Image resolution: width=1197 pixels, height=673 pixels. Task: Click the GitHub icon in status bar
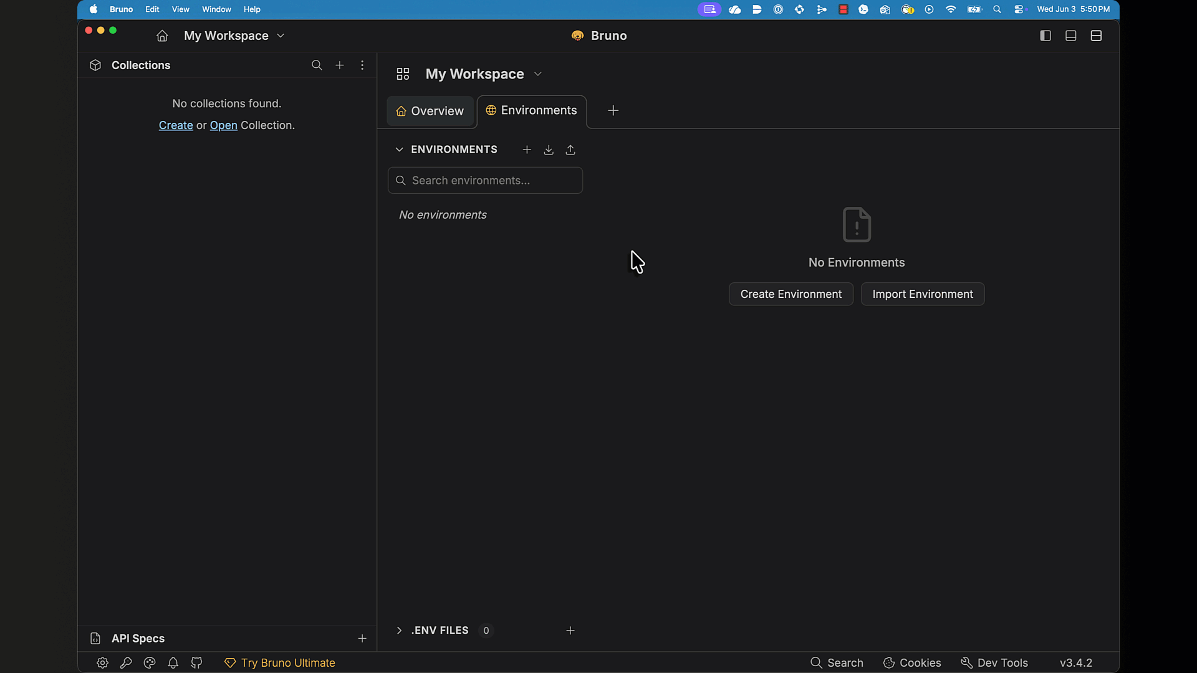click(196, 663)
